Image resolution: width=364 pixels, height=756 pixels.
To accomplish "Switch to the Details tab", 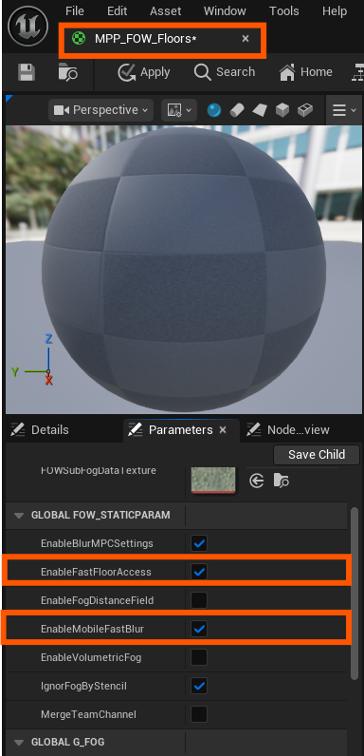I will click(41, 430).
